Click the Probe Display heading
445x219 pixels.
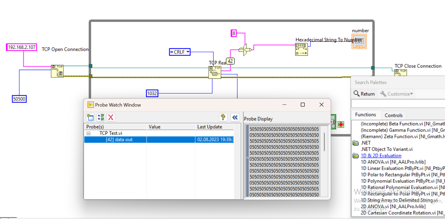[x=258, y=119]
